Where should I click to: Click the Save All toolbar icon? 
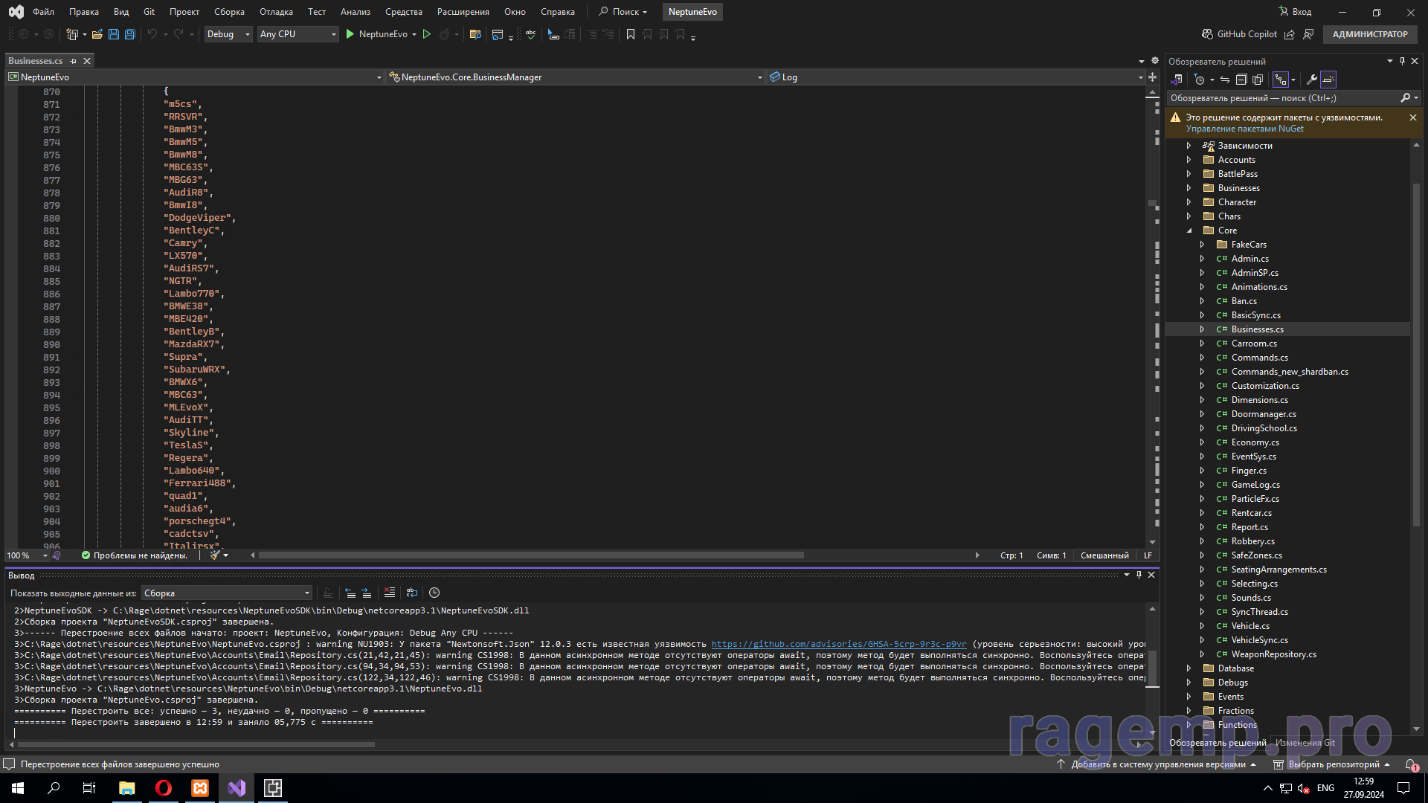[130, 34]
